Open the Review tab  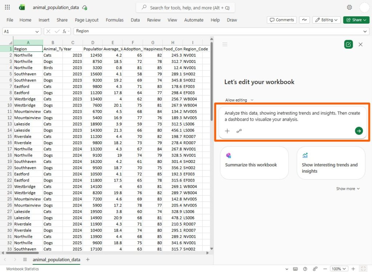[154, 20]
